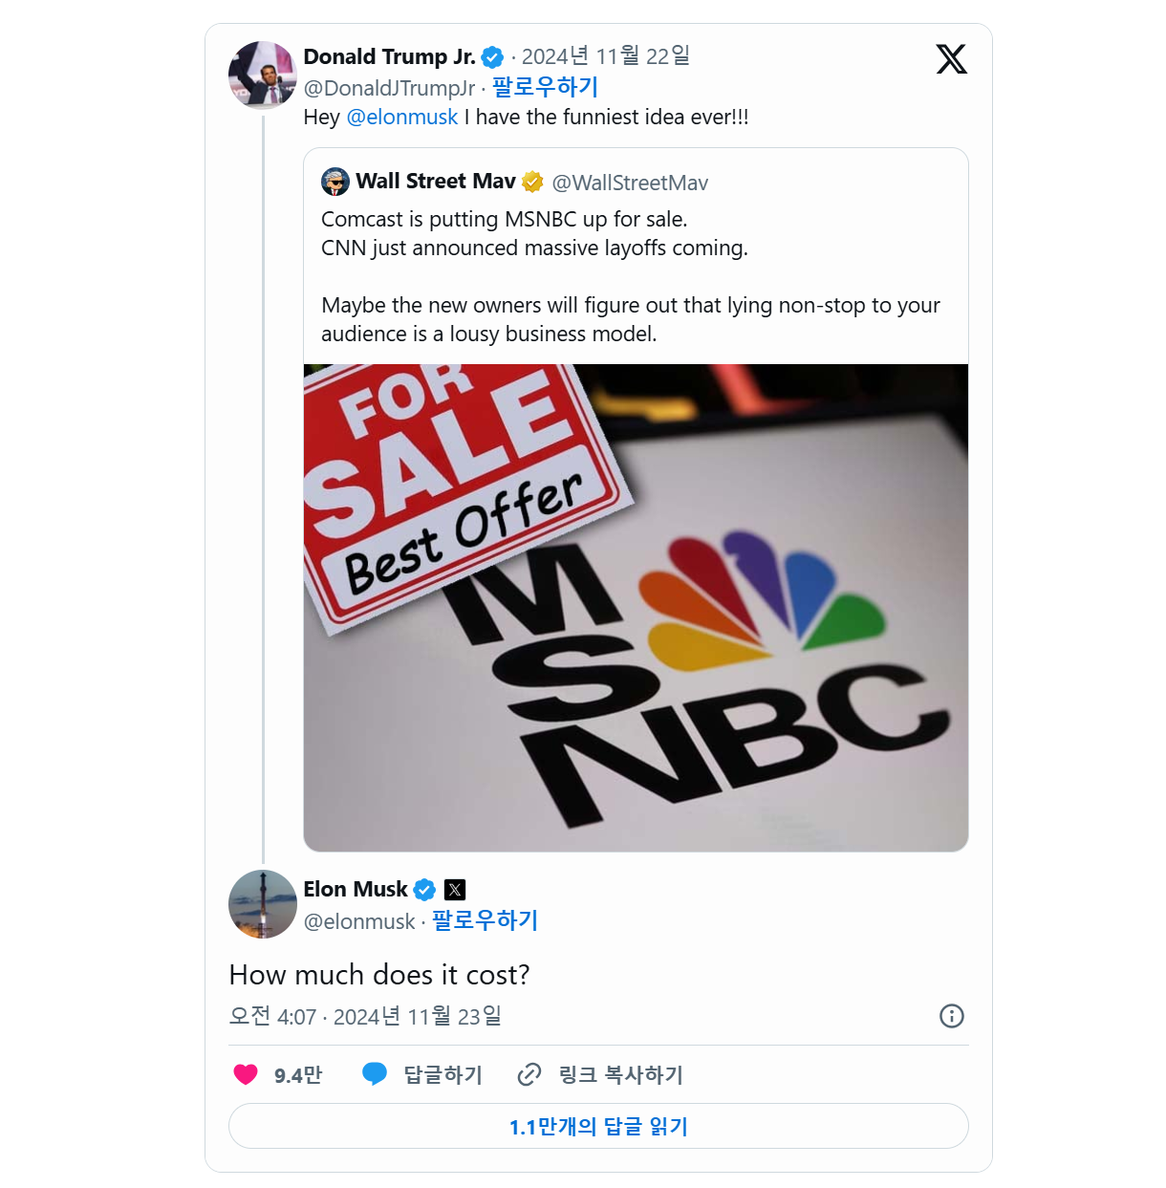The image size is (1166, 1188).
Task: Open the quoted Wall Street Mav tweet text
Action: pyautogui.click(x=631, y=276)
